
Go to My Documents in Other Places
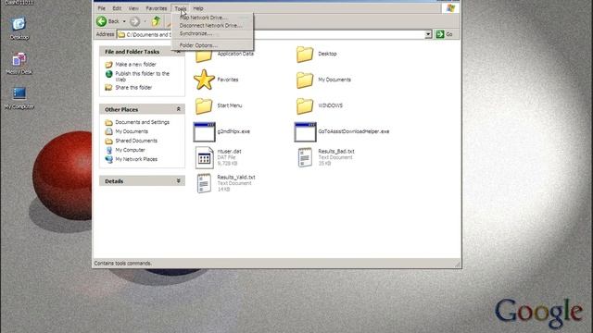[132, 131]
